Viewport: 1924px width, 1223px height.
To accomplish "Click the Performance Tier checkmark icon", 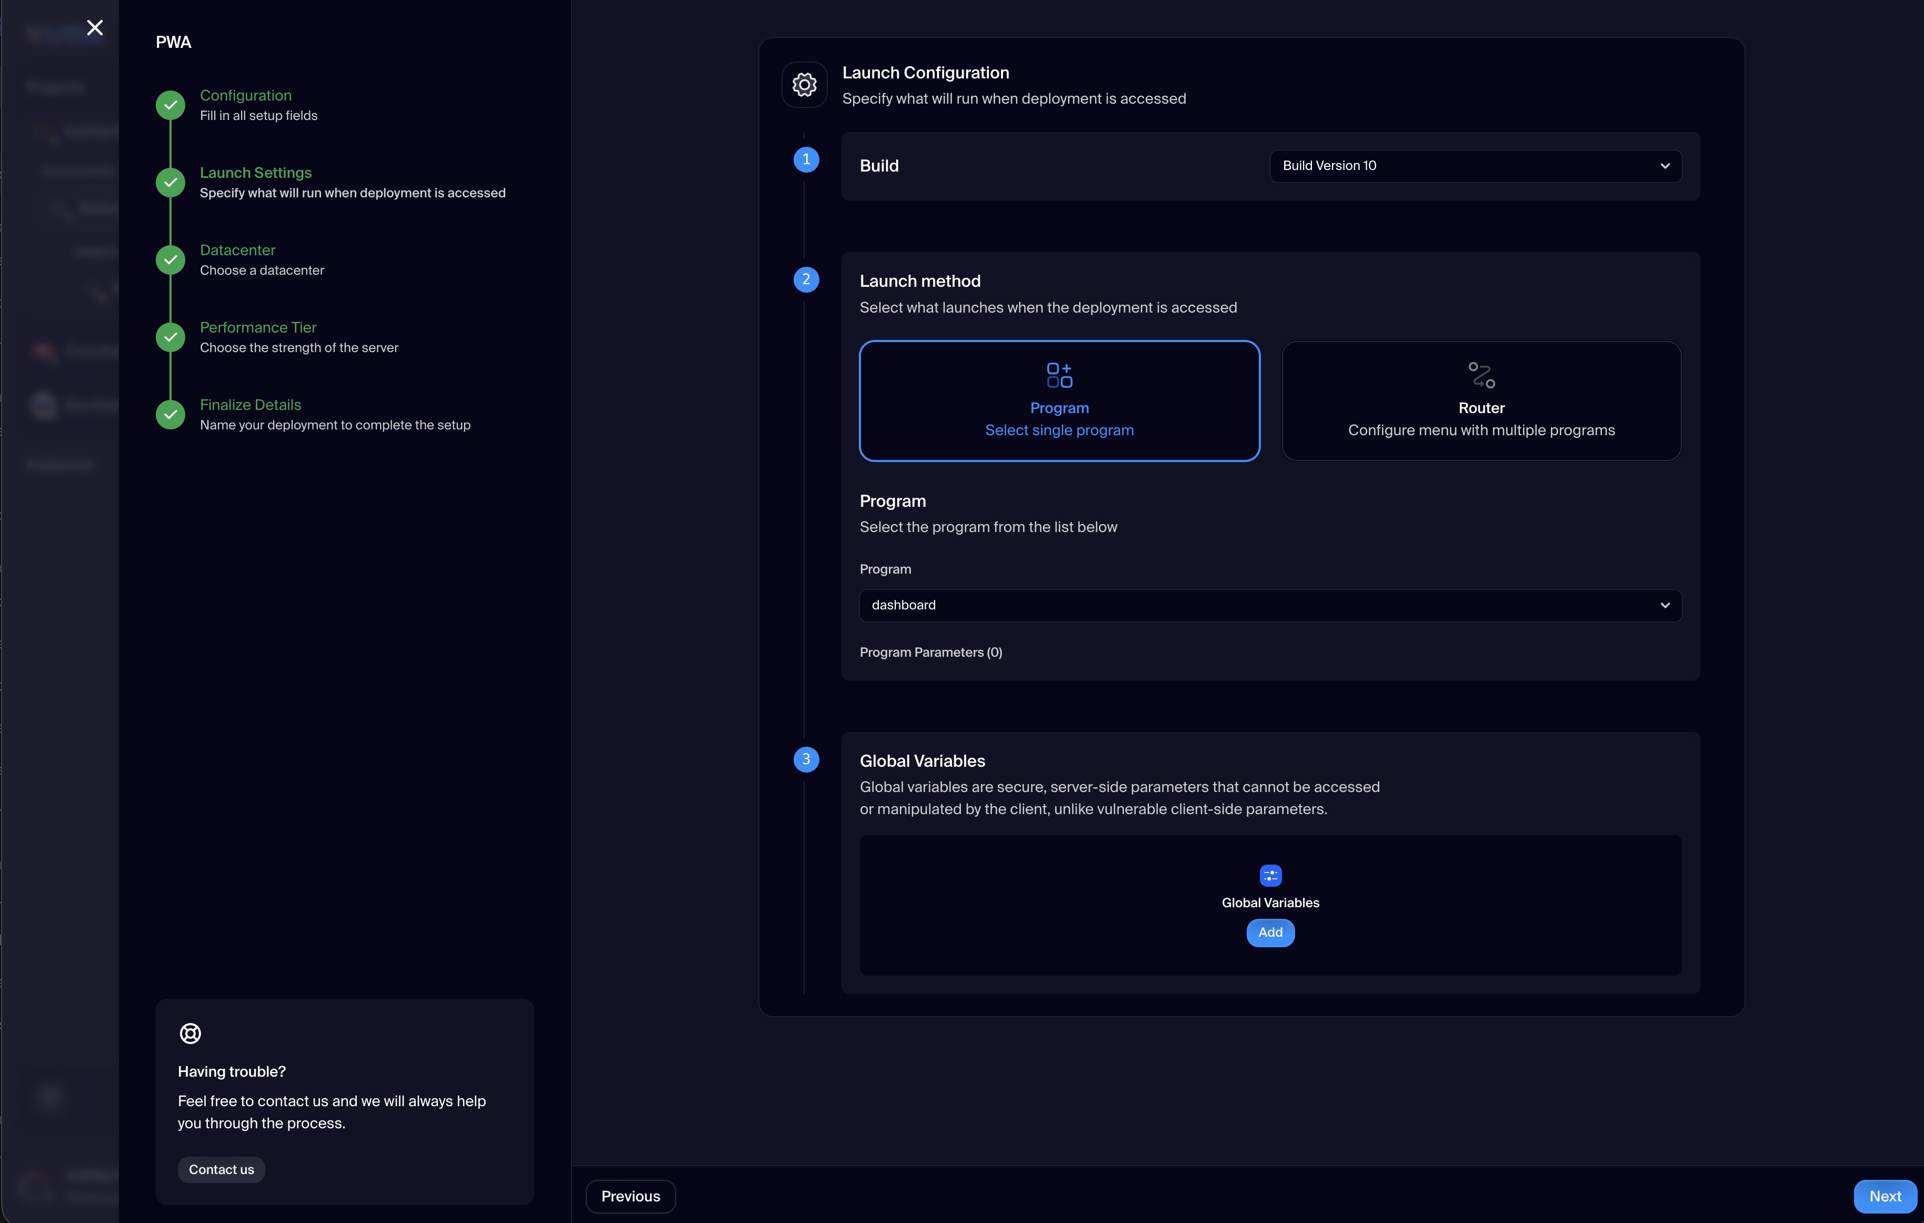I will point(170,337).
